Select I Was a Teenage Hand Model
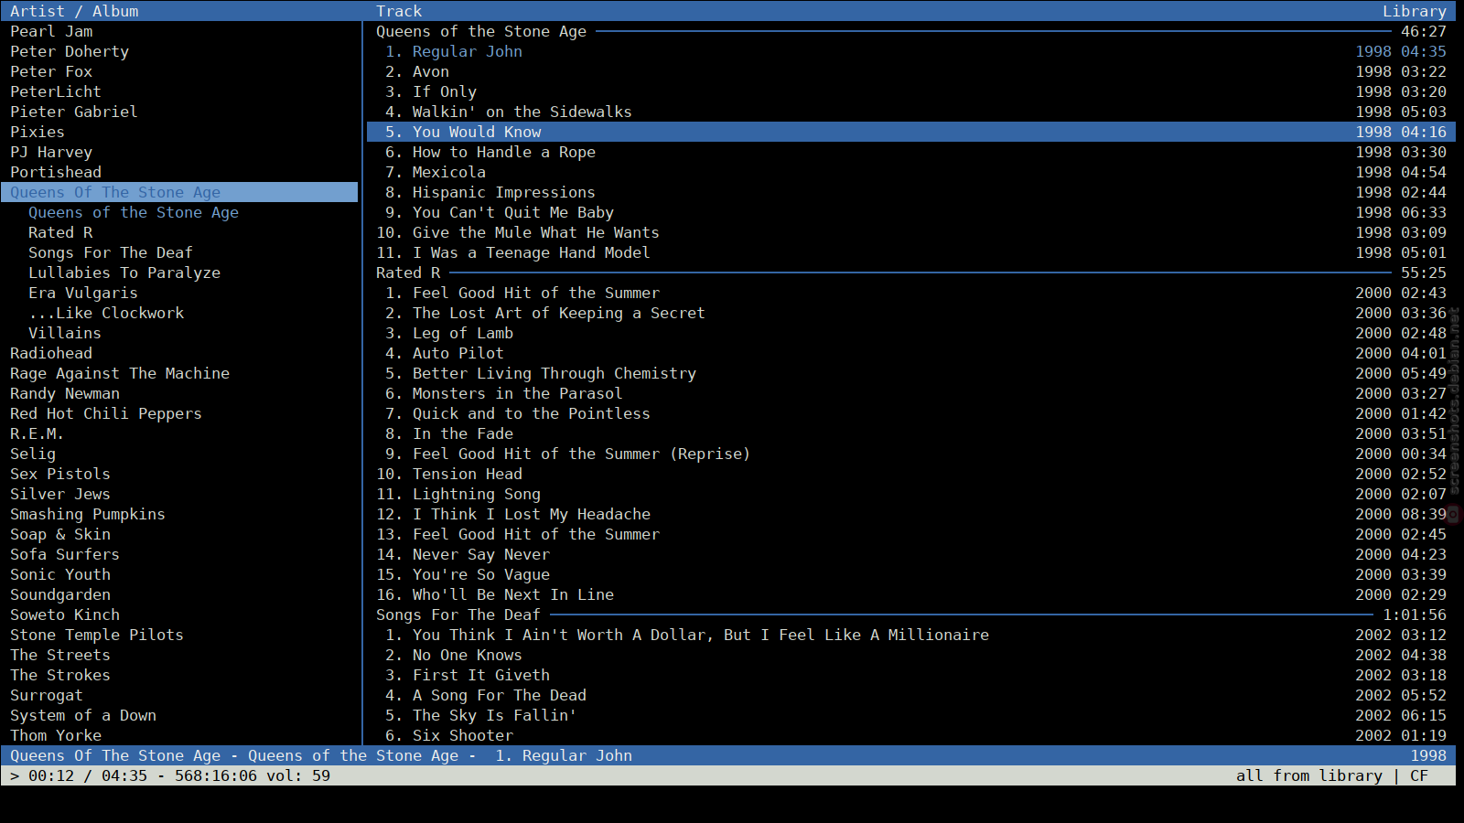Screen dimensions: 1464x823 pos(911,252)
